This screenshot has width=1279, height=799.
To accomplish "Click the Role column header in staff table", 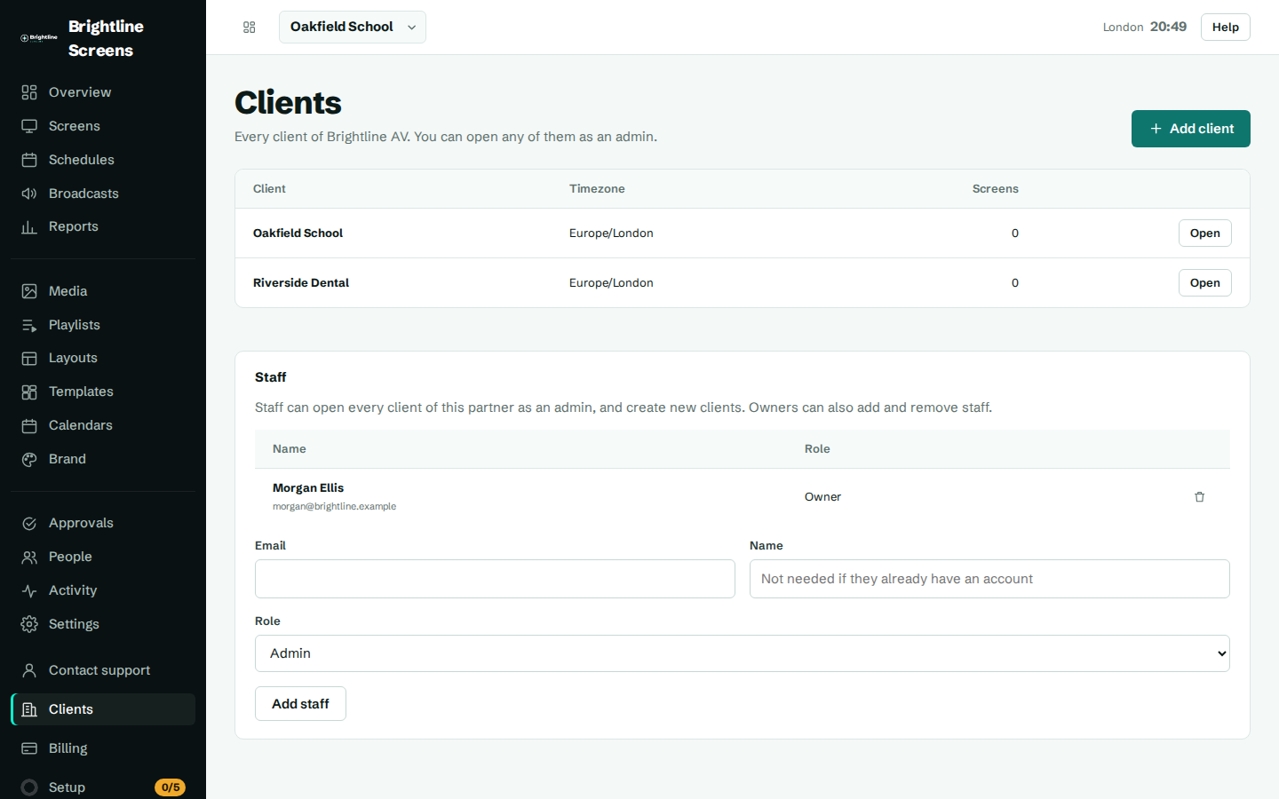I will [817, 449].
